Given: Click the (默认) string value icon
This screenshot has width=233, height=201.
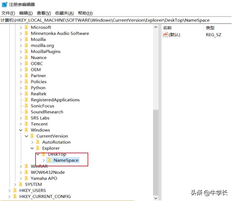Looking at the screenshot, I should click(165, 35).
